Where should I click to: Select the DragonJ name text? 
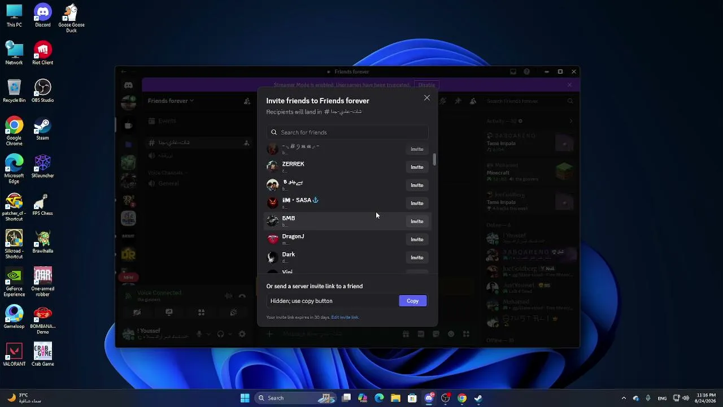293,236
